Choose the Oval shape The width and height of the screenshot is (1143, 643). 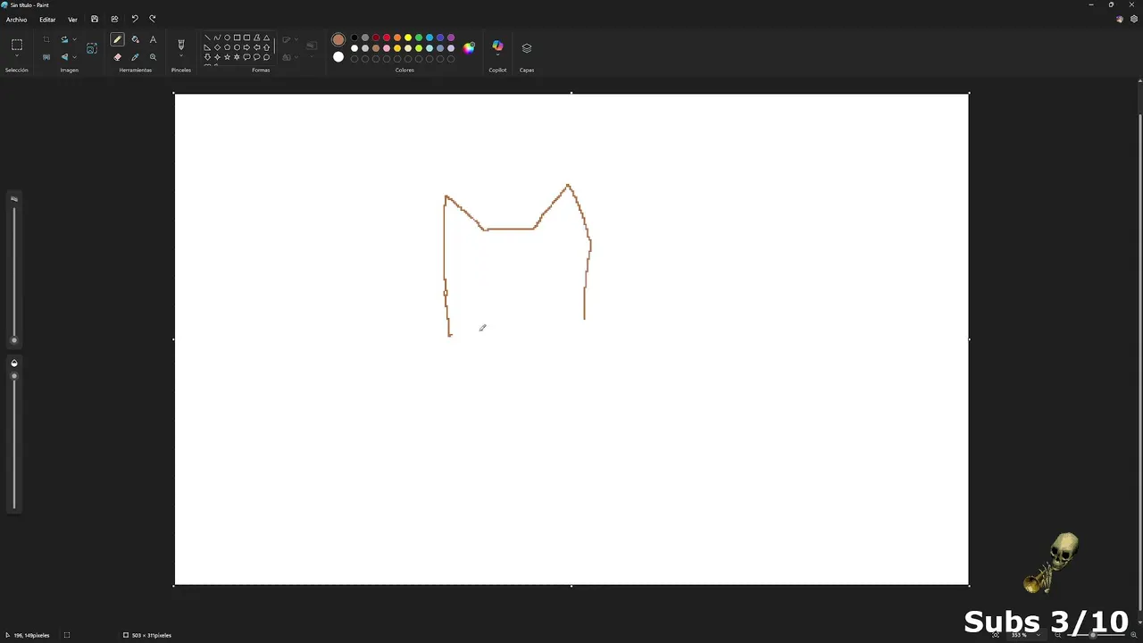[227, 38]
